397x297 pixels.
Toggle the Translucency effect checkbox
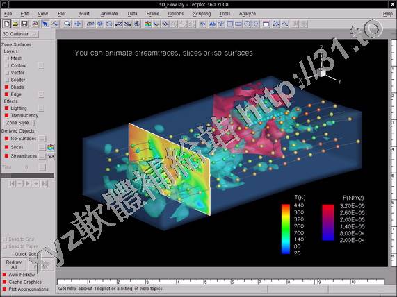click(x=6, y=115)
